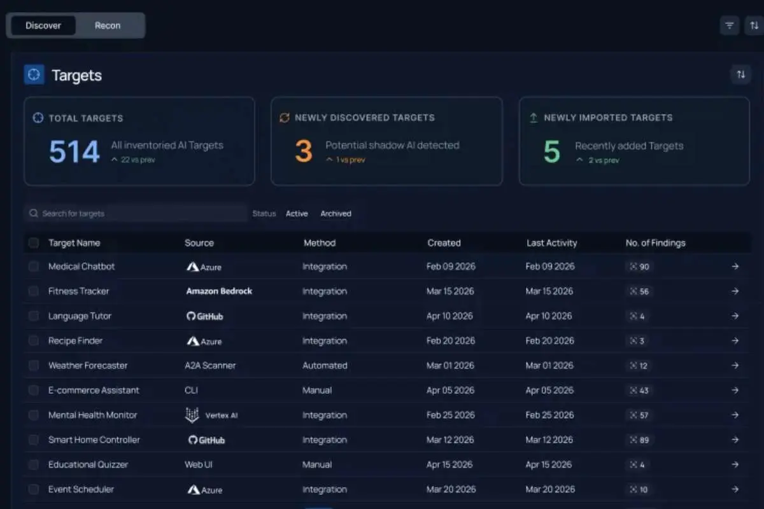The width and height of the screenshot is (764, 509).
Task: Open Weather Forecaster row arrow
Action: point(735,366)
